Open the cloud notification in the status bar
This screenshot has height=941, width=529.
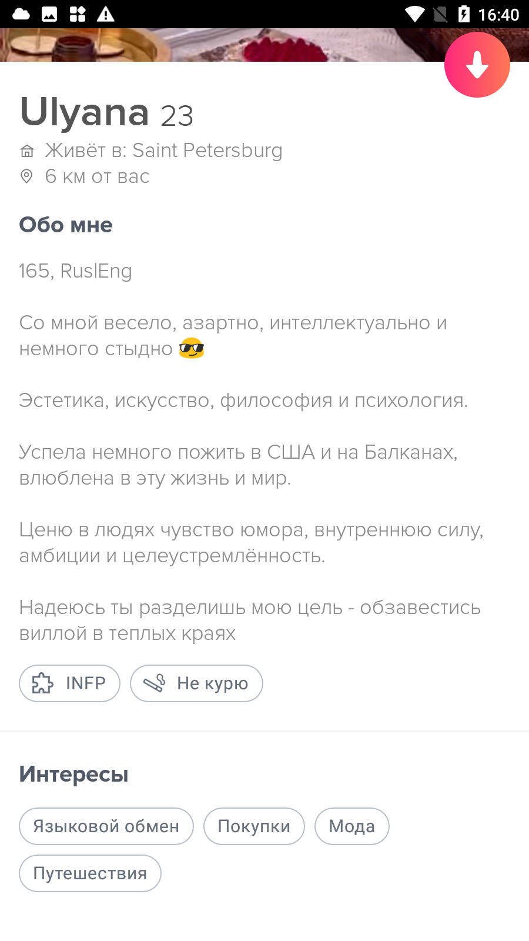point(21,14)
